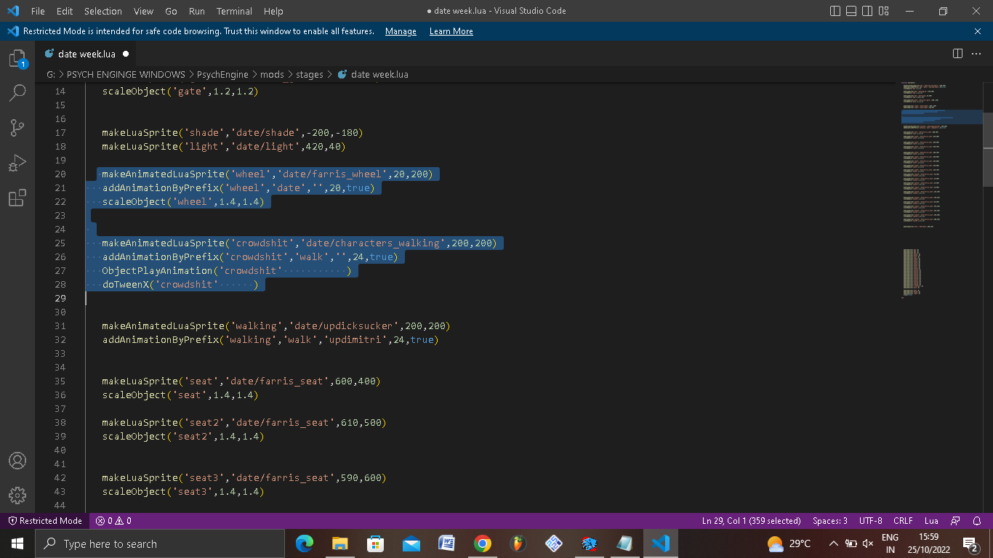Click Manage in the Restricted Mode banner

(401, 31)
